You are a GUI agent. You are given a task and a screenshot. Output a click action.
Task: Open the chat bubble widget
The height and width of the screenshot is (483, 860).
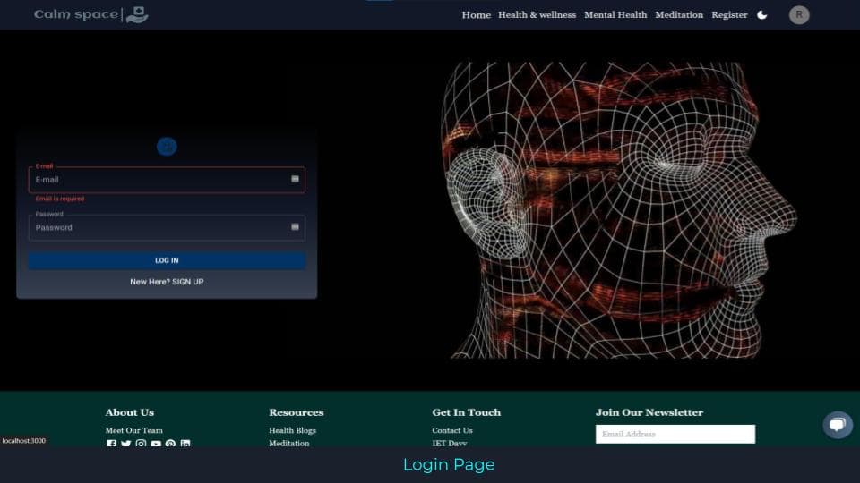(838, 424)
